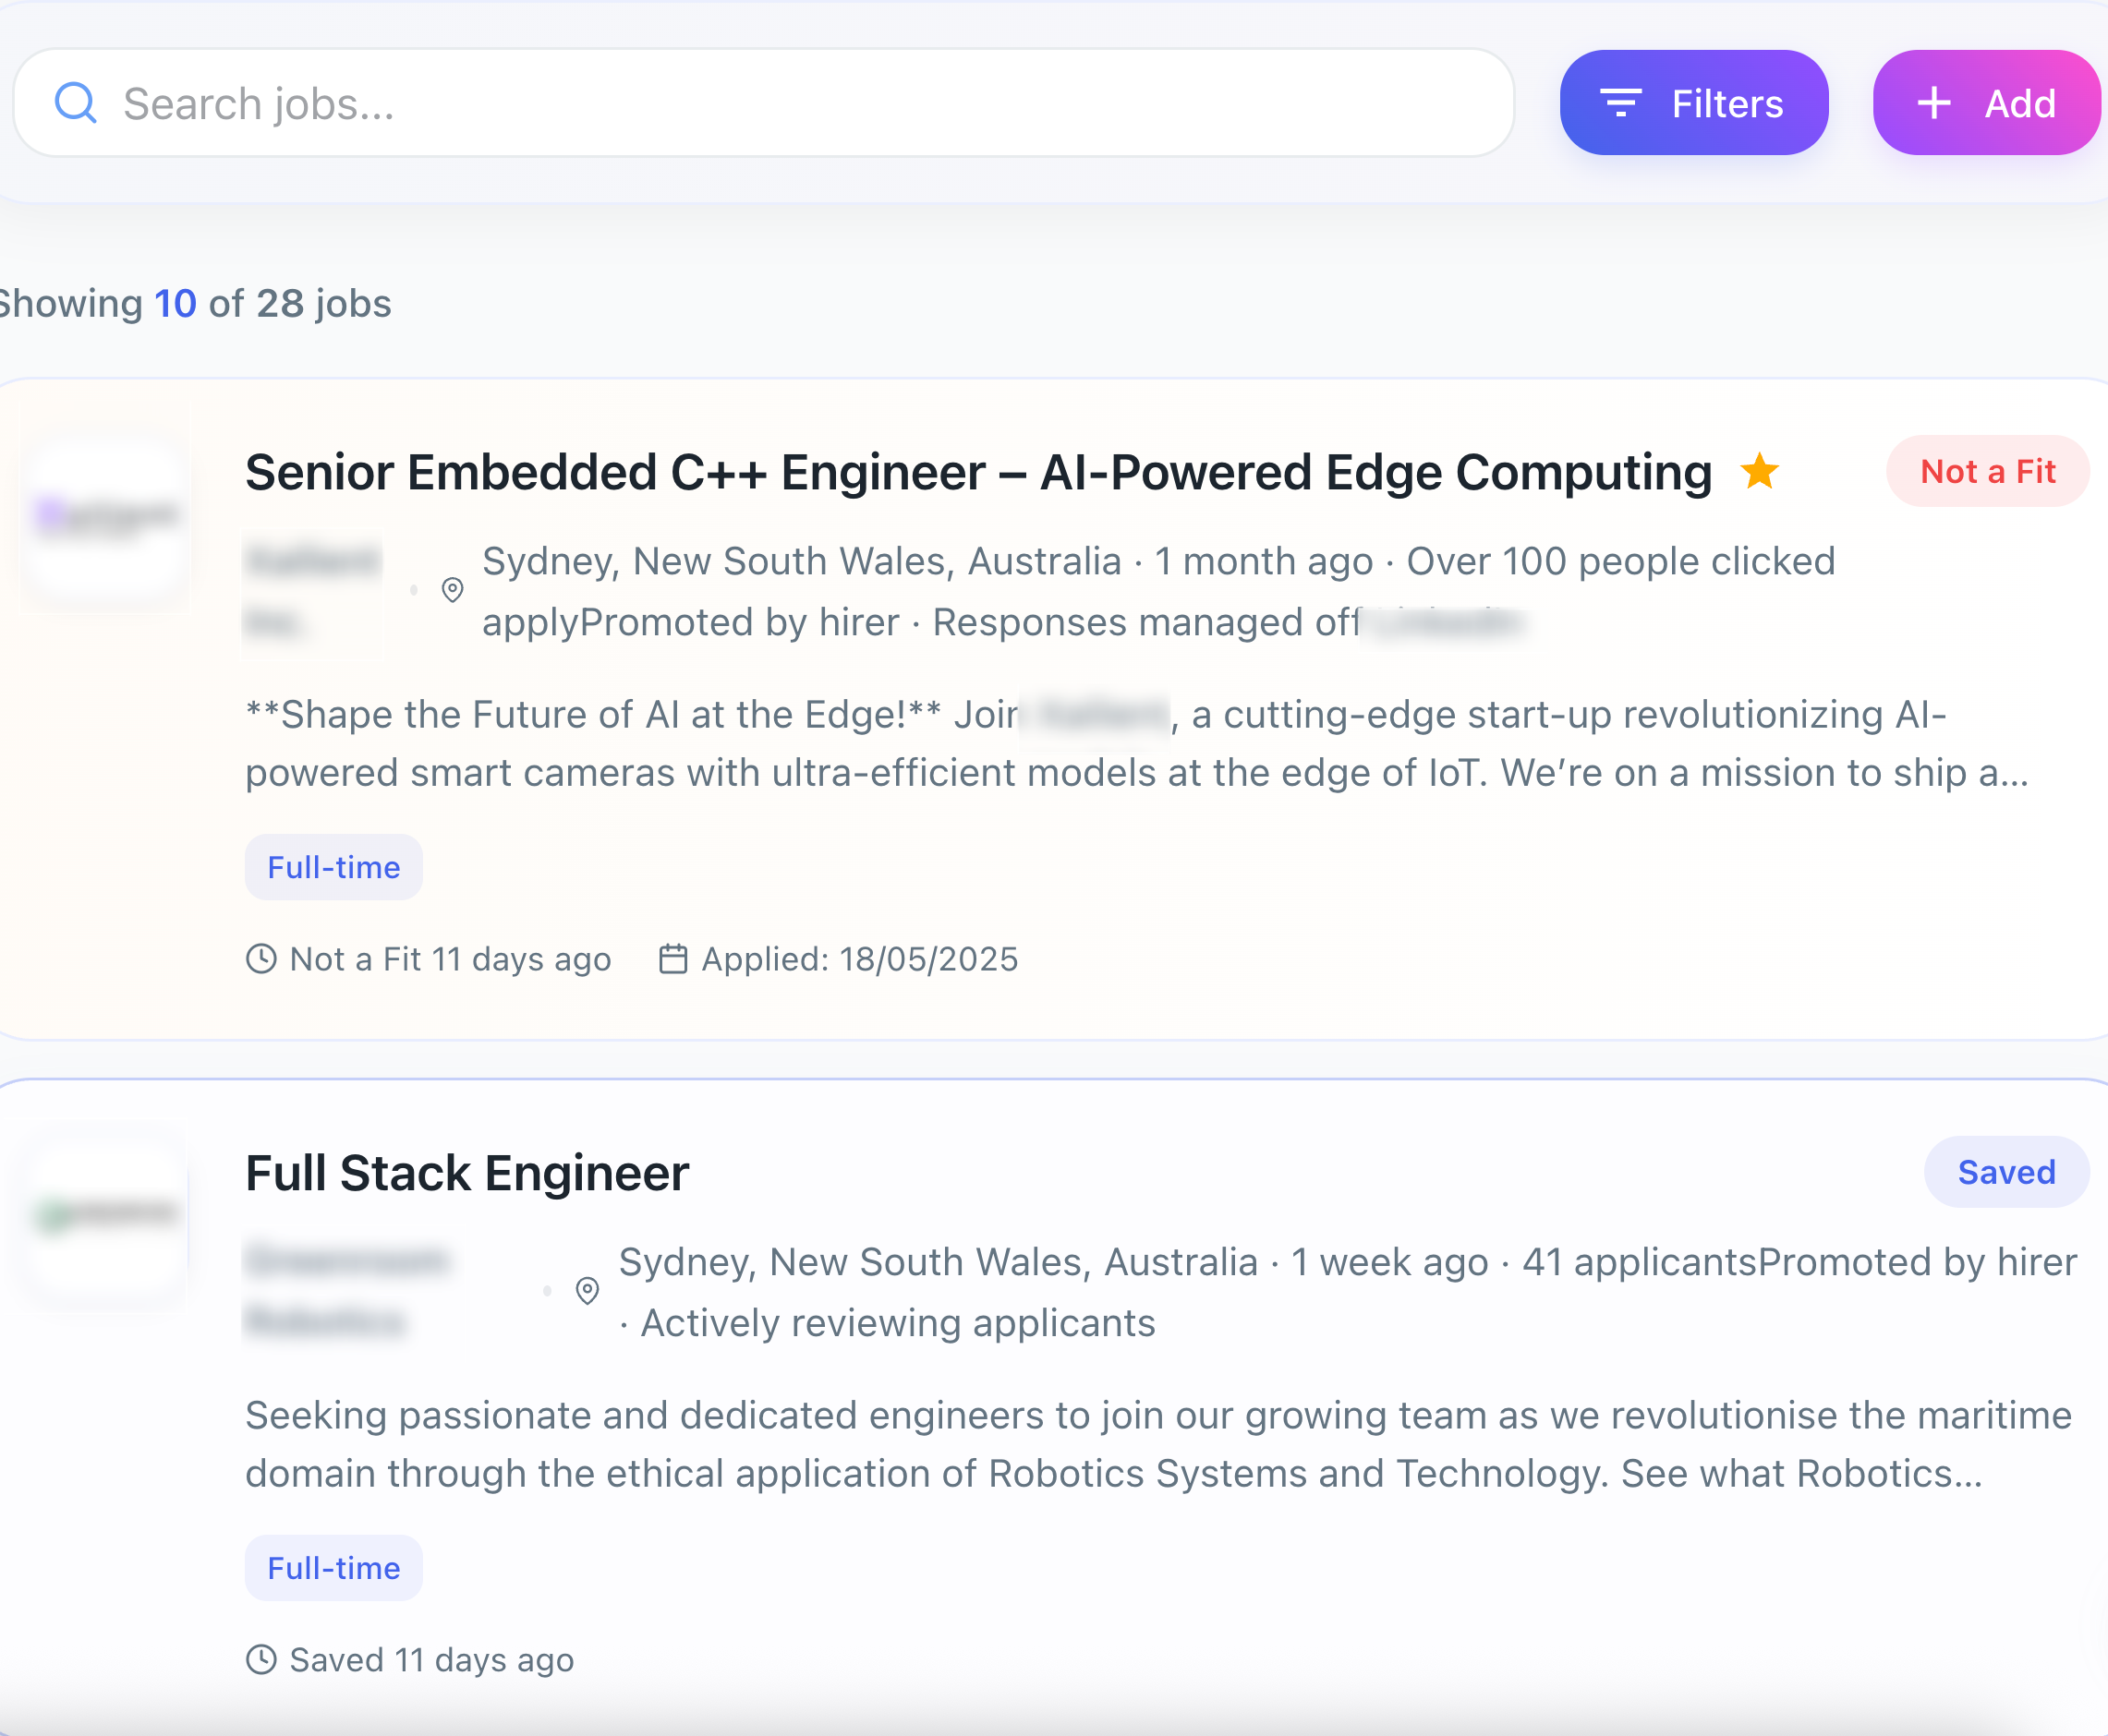
Task: Click the clock icon beside Not a Fit 11 days ago
Action: [x=261, y=958]
